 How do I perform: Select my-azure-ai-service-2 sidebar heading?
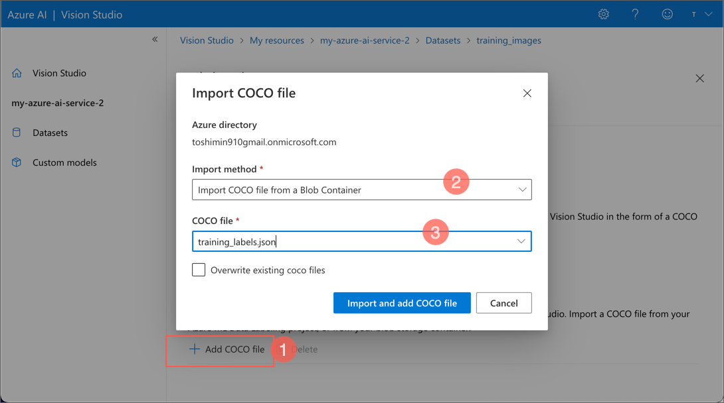58,103
